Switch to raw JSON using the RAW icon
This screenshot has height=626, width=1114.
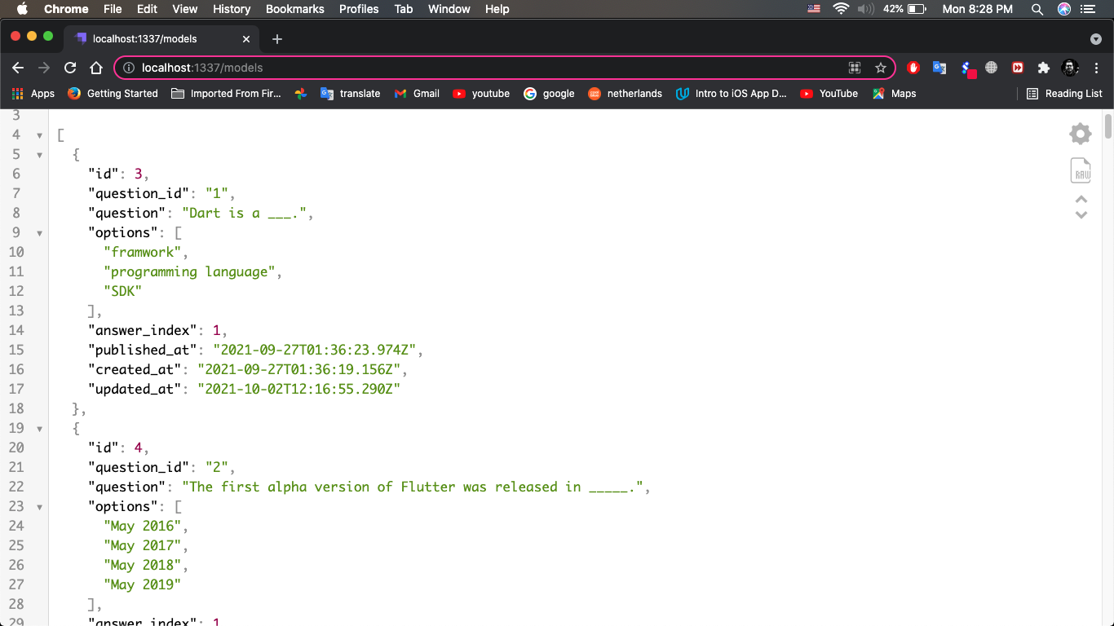[x=1081, y=170]
